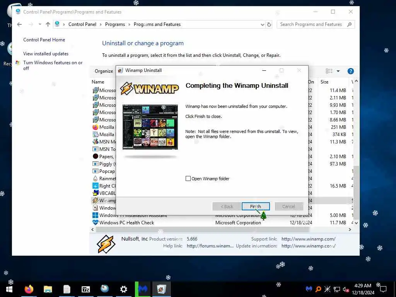Screen dimensions: 396x297
Task: Click the volume icon in system tray
Action: (346, 289)
